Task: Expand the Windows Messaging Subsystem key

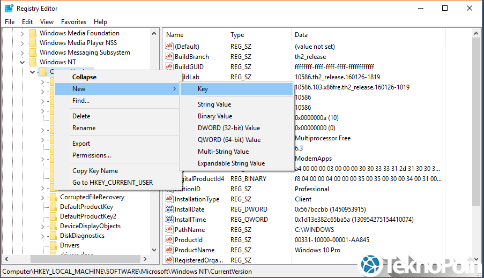Action: 22,53
